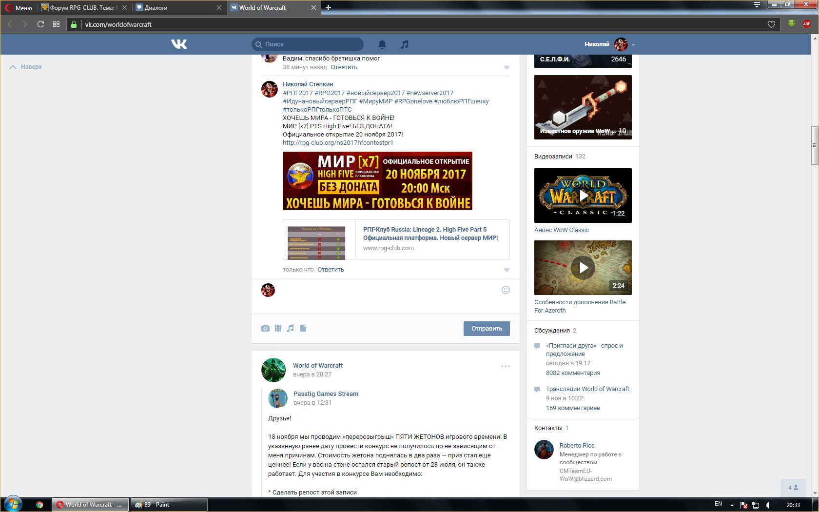The width and height of the screenshot is (819, 512).
Task: Click the EN language indicator in tray
Action: click(x=718, y=504)
